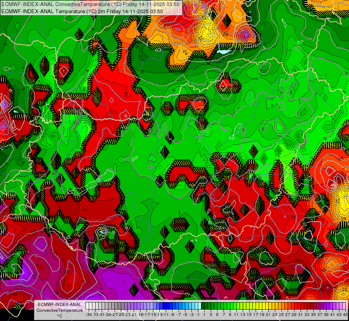The height and width of the screenshot is (321, 349).
Task: Click the Temperature 2m title line
Action: coord(82,11)
